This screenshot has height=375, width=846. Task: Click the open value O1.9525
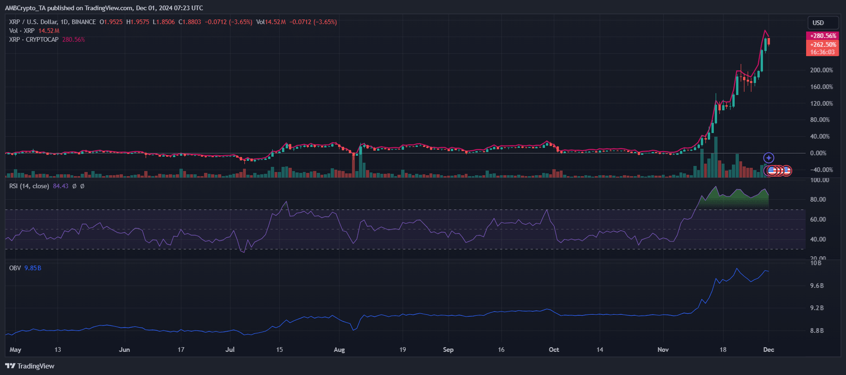[111, 22]
